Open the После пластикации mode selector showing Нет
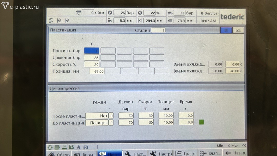Image resolution: width=277 pixels, height=156 pixels. (97, 116)
